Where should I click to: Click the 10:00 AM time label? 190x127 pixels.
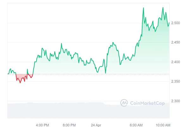click(163, 125)
